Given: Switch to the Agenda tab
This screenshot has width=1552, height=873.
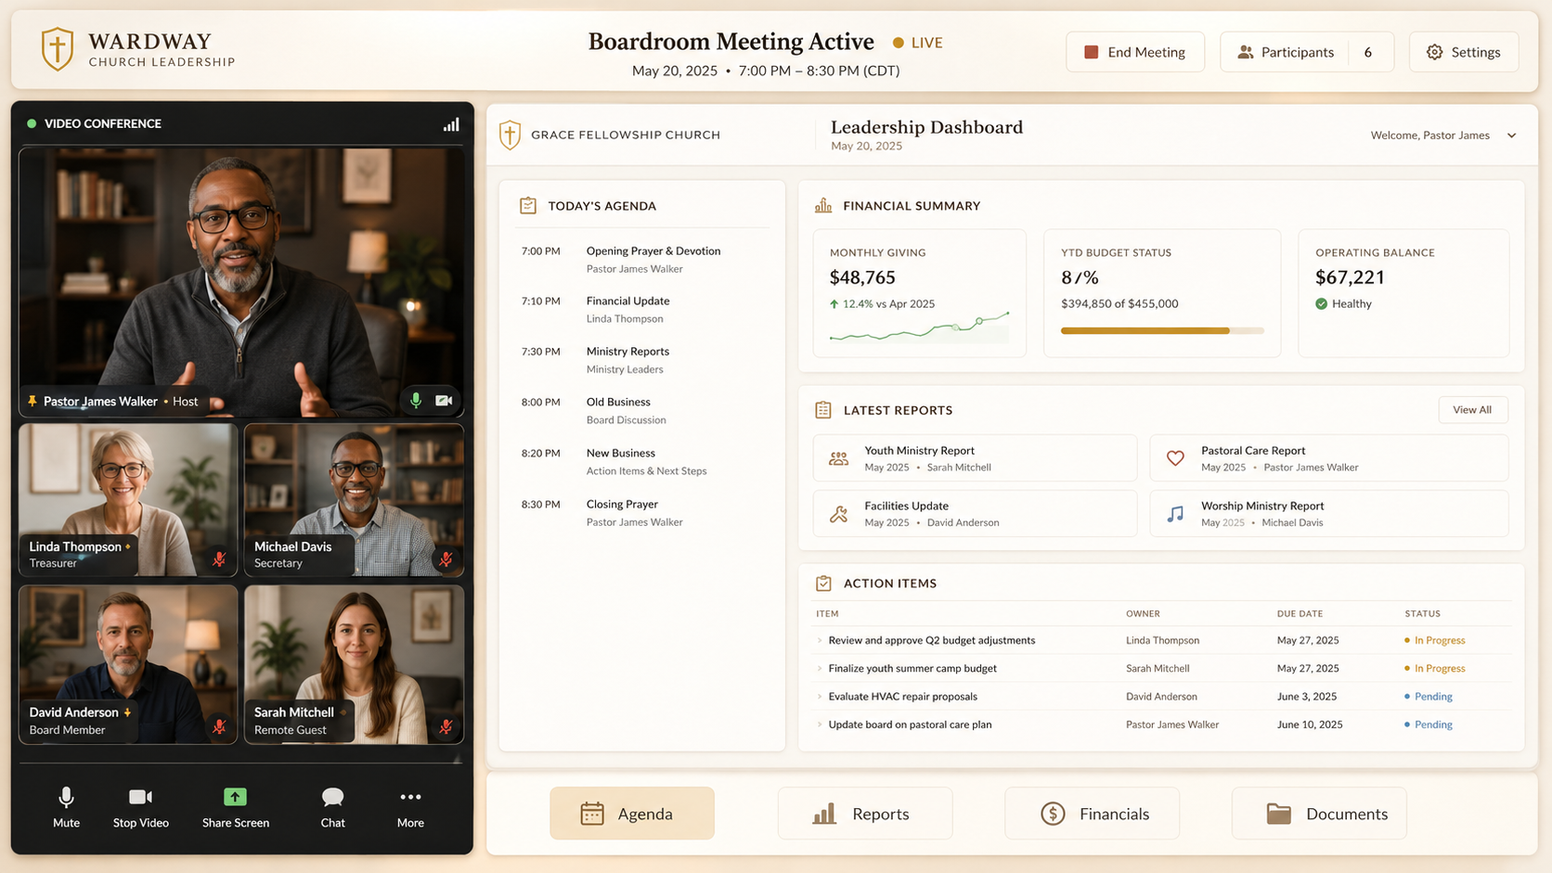Looking at the screenshot, I should click(632, 814).
